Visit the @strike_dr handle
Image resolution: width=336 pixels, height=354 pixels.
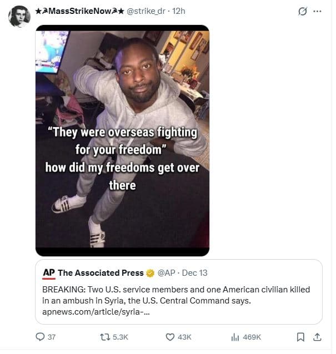[147, 12]
